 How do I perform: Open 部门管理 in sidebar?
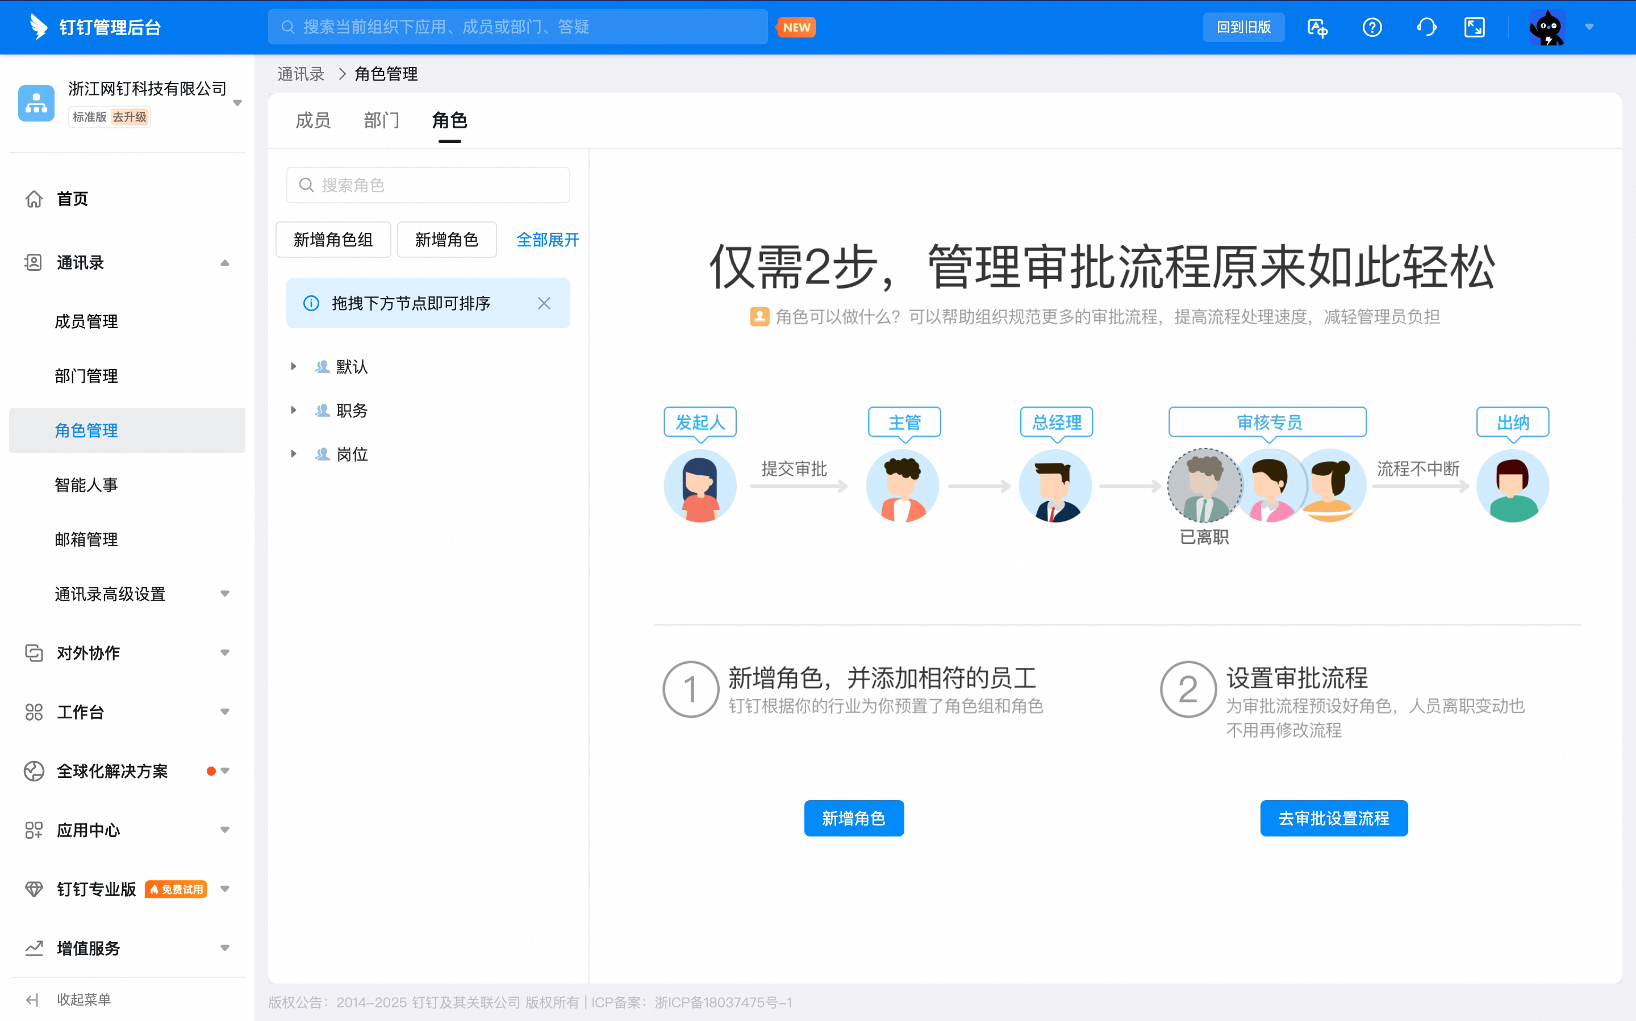[127, 376]
